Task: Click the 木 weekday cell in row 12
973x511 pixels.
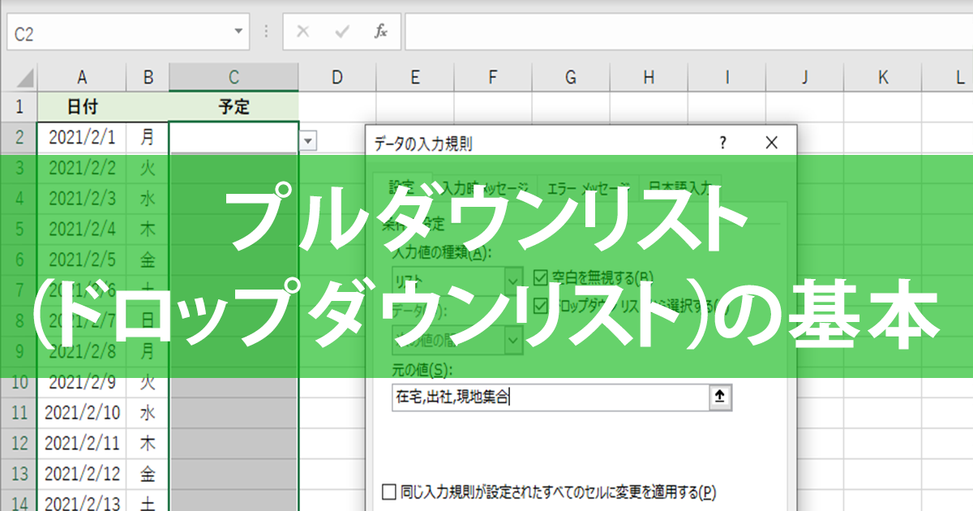Action: tap(148, 444)
